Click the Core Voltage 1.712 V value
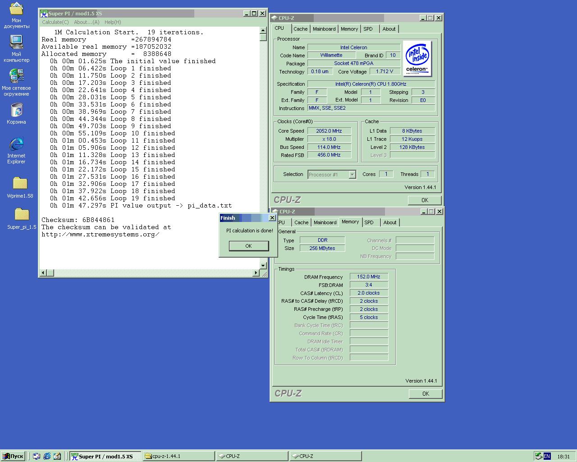Screen dimensions: 577x462 tap(385, 71)
